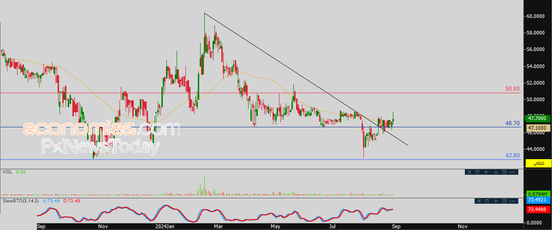The width and height of the screenshot is (552, 230).
Task: Select the green 47.7000 price tag
Action: [x=538, y=118]
